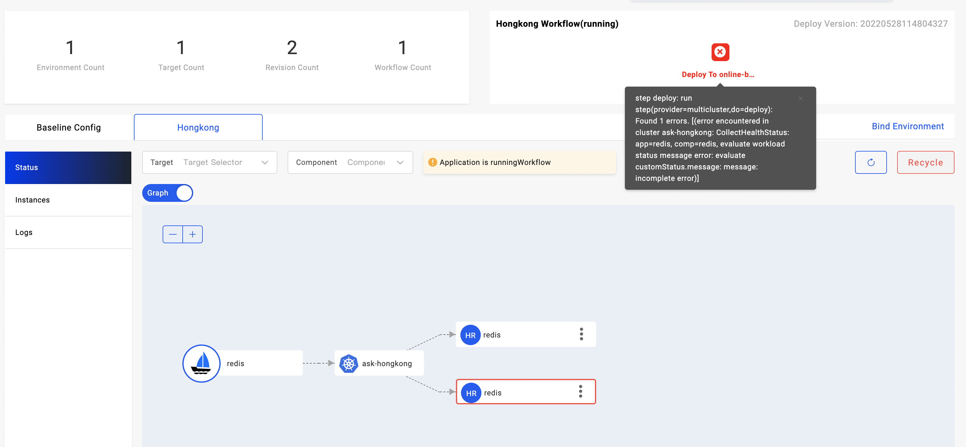
Task: Open more options on top redis node
Action: pyautogui.click(x=581, y=334)
